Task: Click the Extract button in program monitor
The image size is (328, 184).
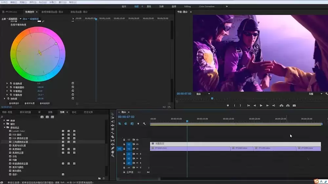Action: 288,106
